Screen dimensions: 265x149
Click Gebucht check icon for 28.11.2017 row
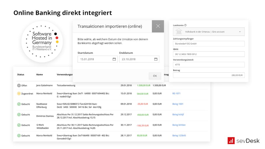(19, 136)
